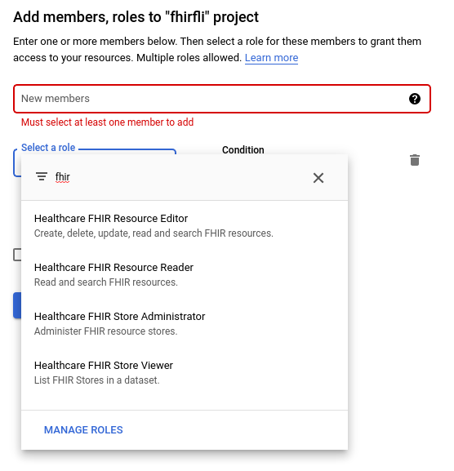The width and height of the screenshot is (454, 471).
Task: Open the Learn more link
Action: (x=271, y=58)
